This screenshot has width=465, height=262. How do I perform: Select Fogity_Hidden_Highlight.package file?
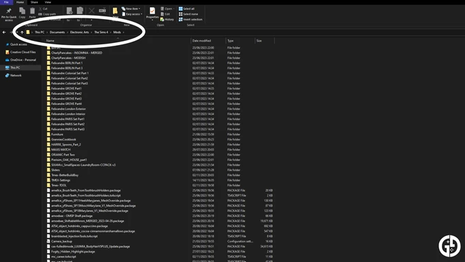(x=73, y=252)
